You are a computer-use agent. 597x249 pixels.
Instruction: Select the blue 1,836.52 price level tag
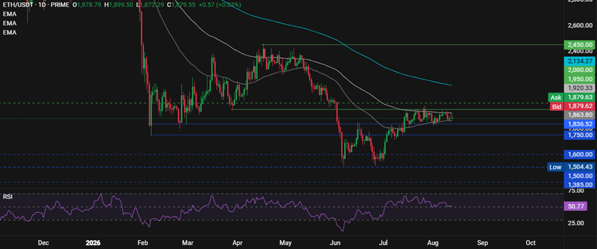pos(579,124)
